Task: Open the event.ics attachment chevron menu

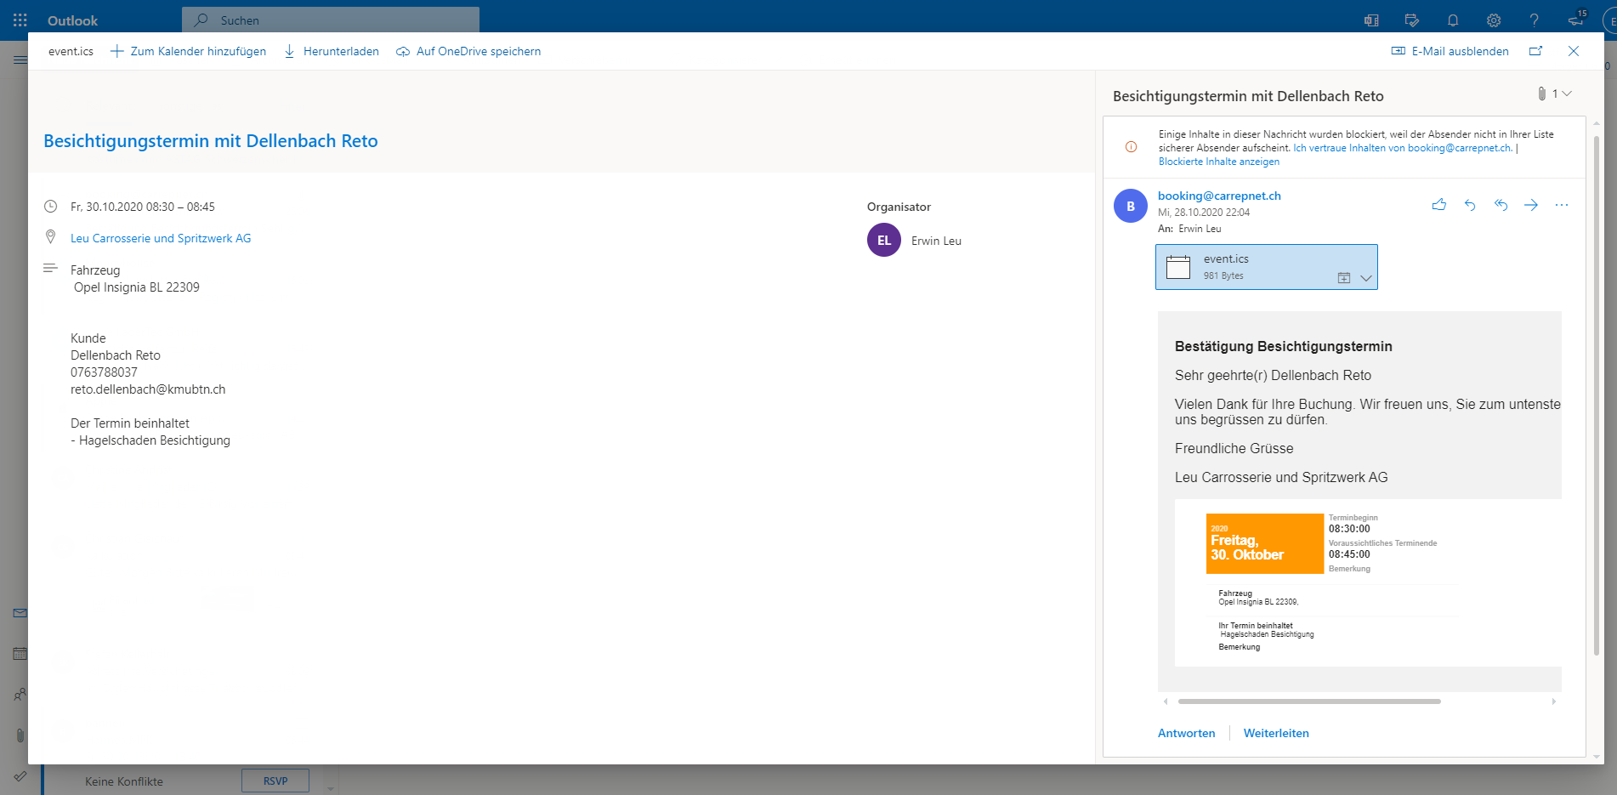Action: pos(1366,278)
